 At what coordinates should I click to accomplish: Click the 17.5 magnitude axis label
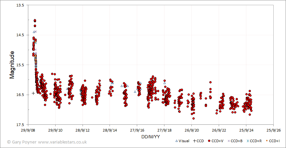pos(20,125)
